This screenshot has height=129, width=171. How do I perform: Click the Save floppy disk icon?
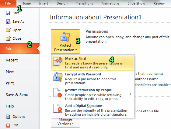[x=8, y=13]
